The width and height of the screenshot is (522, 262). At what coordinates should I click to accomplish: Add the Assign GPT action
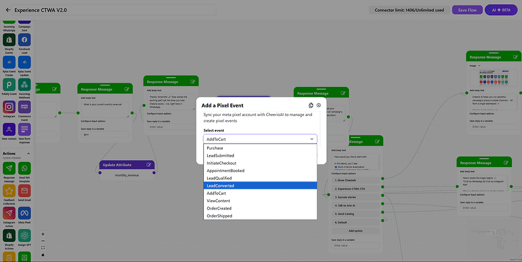pyautogui.click(x=24, y=236)
